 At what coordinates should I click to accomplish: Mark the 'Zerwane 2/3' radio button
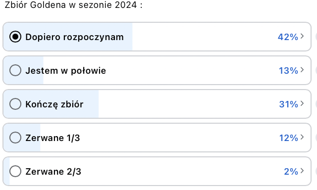[x=15, y=171]
